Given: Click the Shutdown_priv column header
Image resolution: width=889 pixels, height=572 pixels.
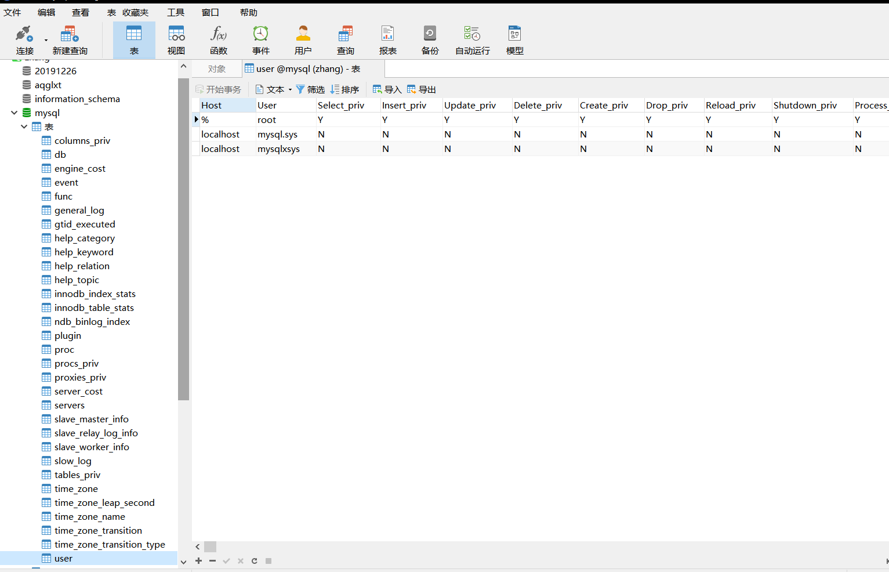Looking at the screenshot, I should tap(812, 105).
